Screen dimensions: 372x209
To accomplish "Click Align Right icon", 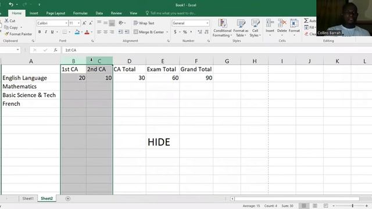I will 112,32.
